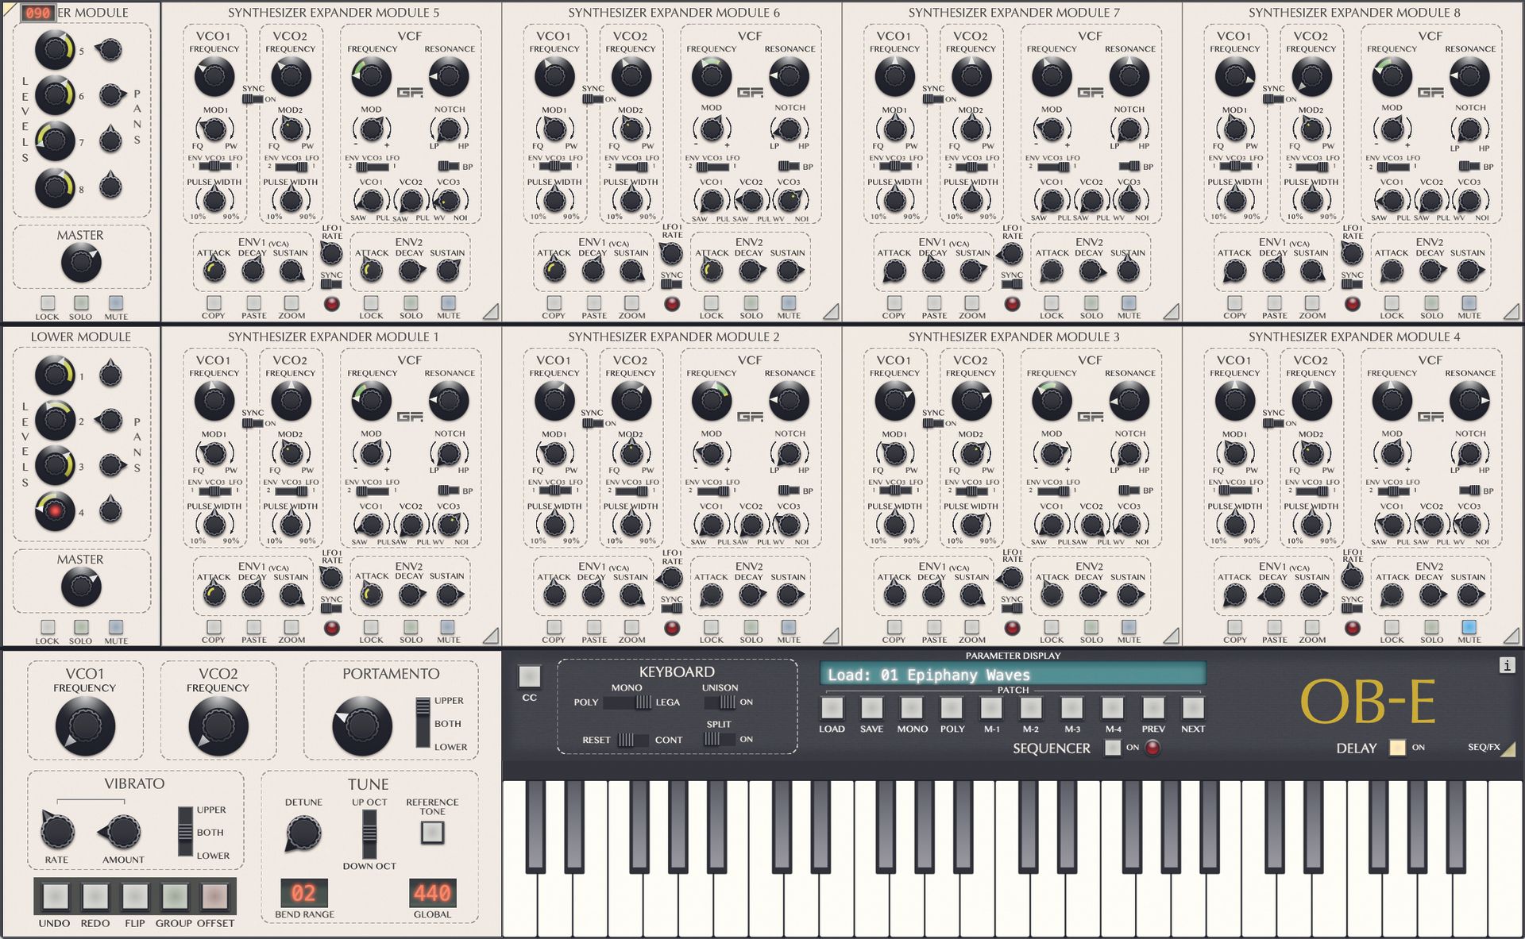
Task: Select the M-1 patch slot
Action: 992,707
